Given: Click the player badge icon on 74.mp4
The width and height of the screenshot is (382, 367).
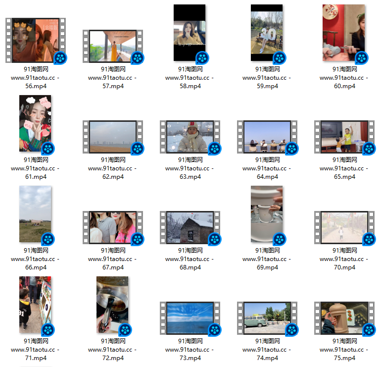Looking at the screenshot, I should pos(292,330).
